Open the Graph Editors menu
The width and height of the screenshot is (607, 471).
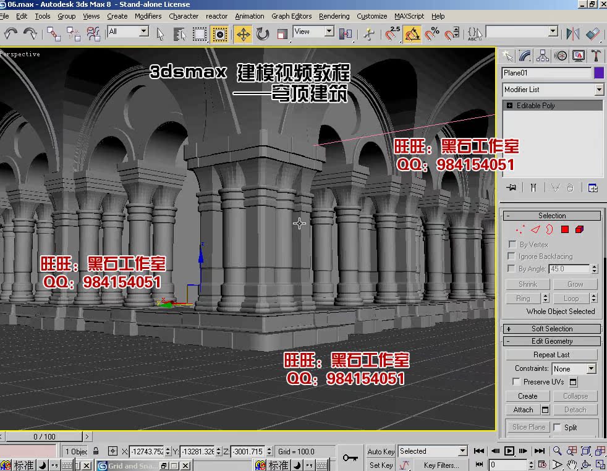coord(291,16)
